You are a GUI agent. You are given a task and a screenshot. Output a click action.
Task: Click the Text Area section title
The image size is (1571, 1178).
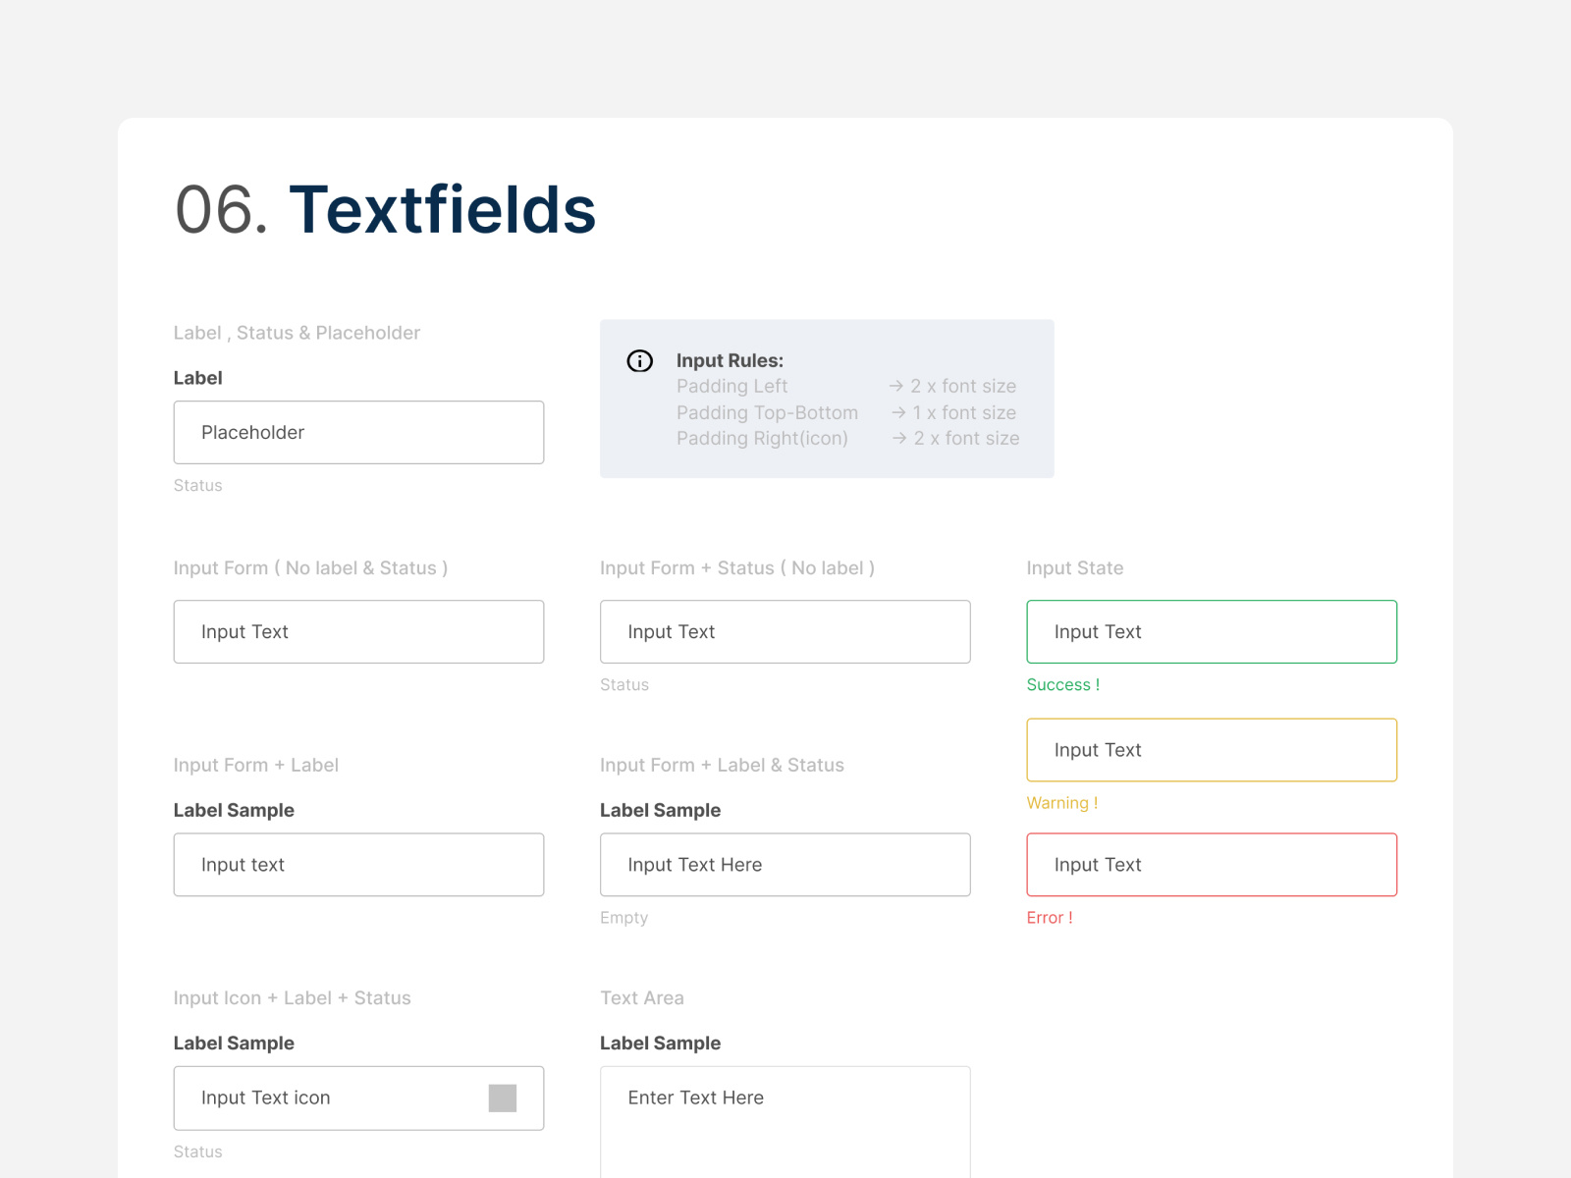(642, 997)
